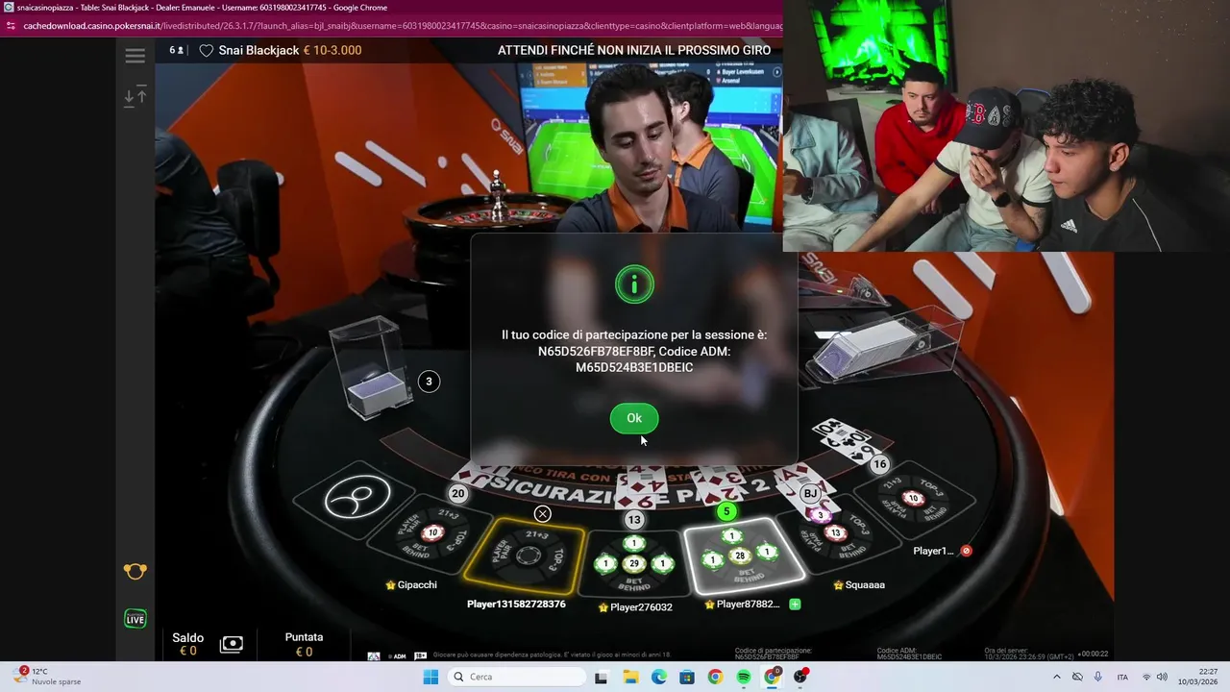Expand the hidden system tray icons chevron
The image size is (1230, 692).
(x=1057, y=677)
